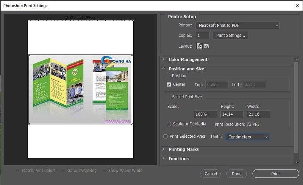The height and width of the screenshot is (185, 303).
Task: Toggle Gamut Warning checkbox
Action: (x=63, y=171)
